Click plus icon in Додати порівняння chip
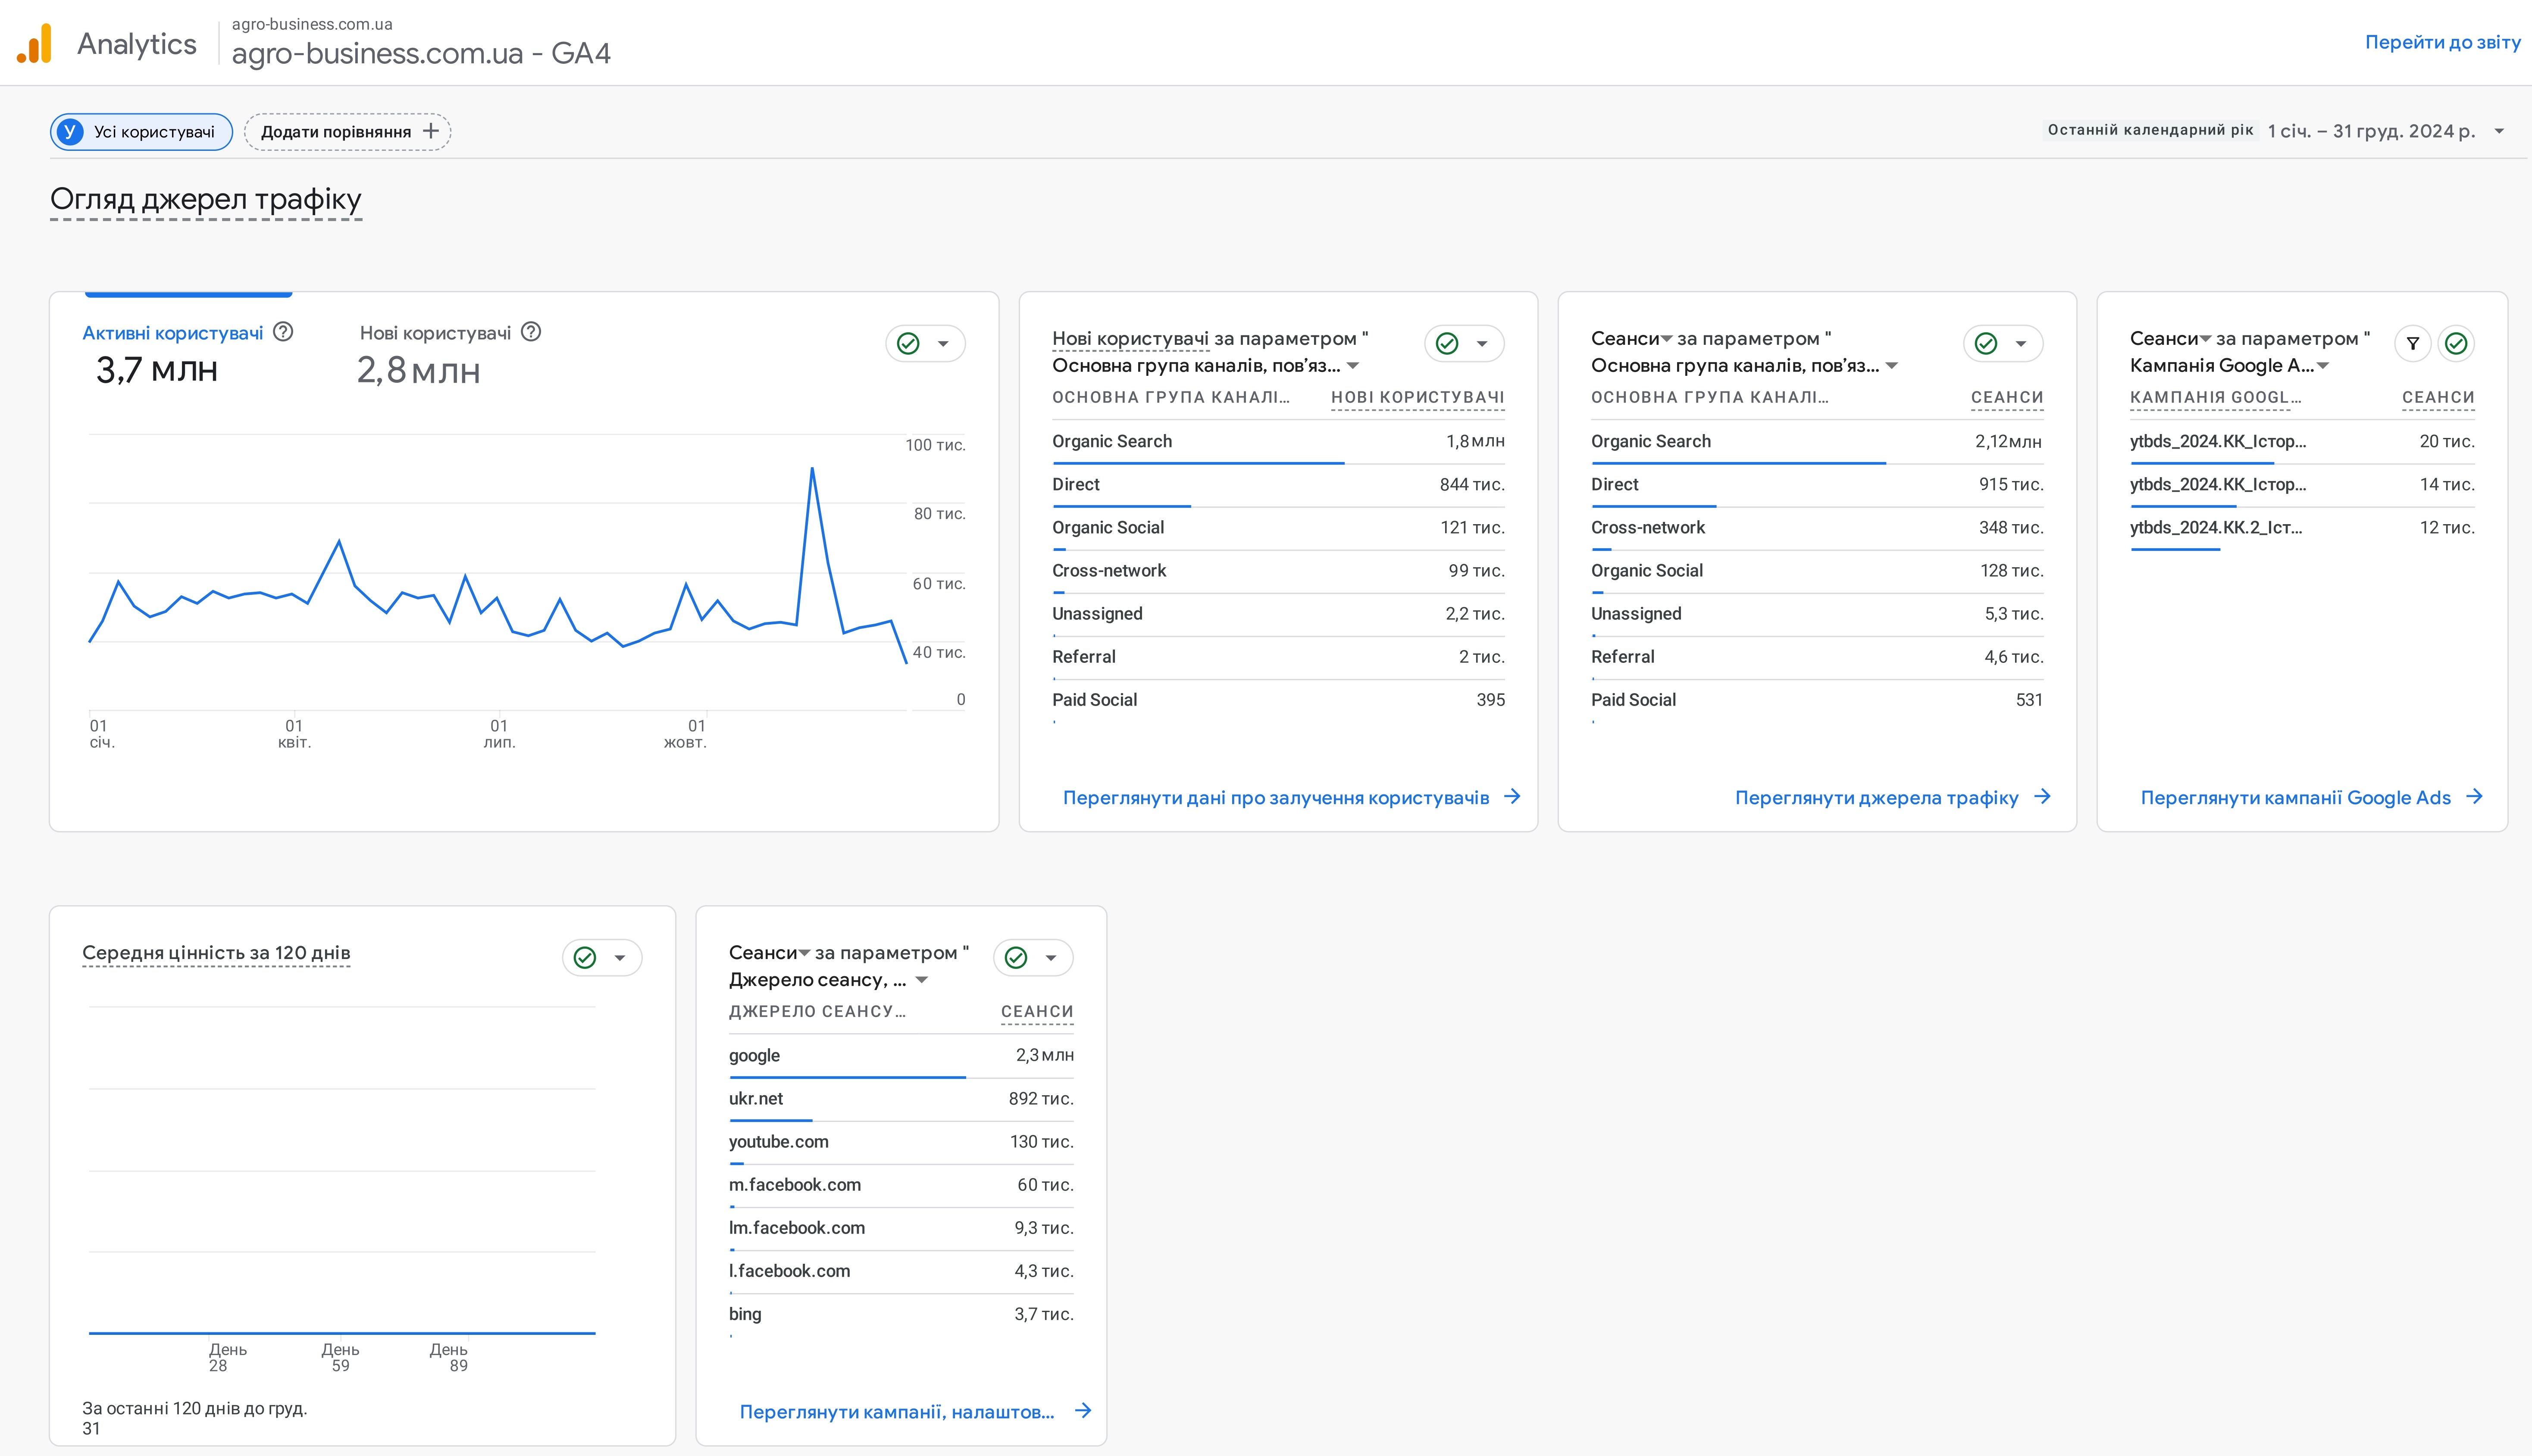2532x1456 pixels. (431, 131)
